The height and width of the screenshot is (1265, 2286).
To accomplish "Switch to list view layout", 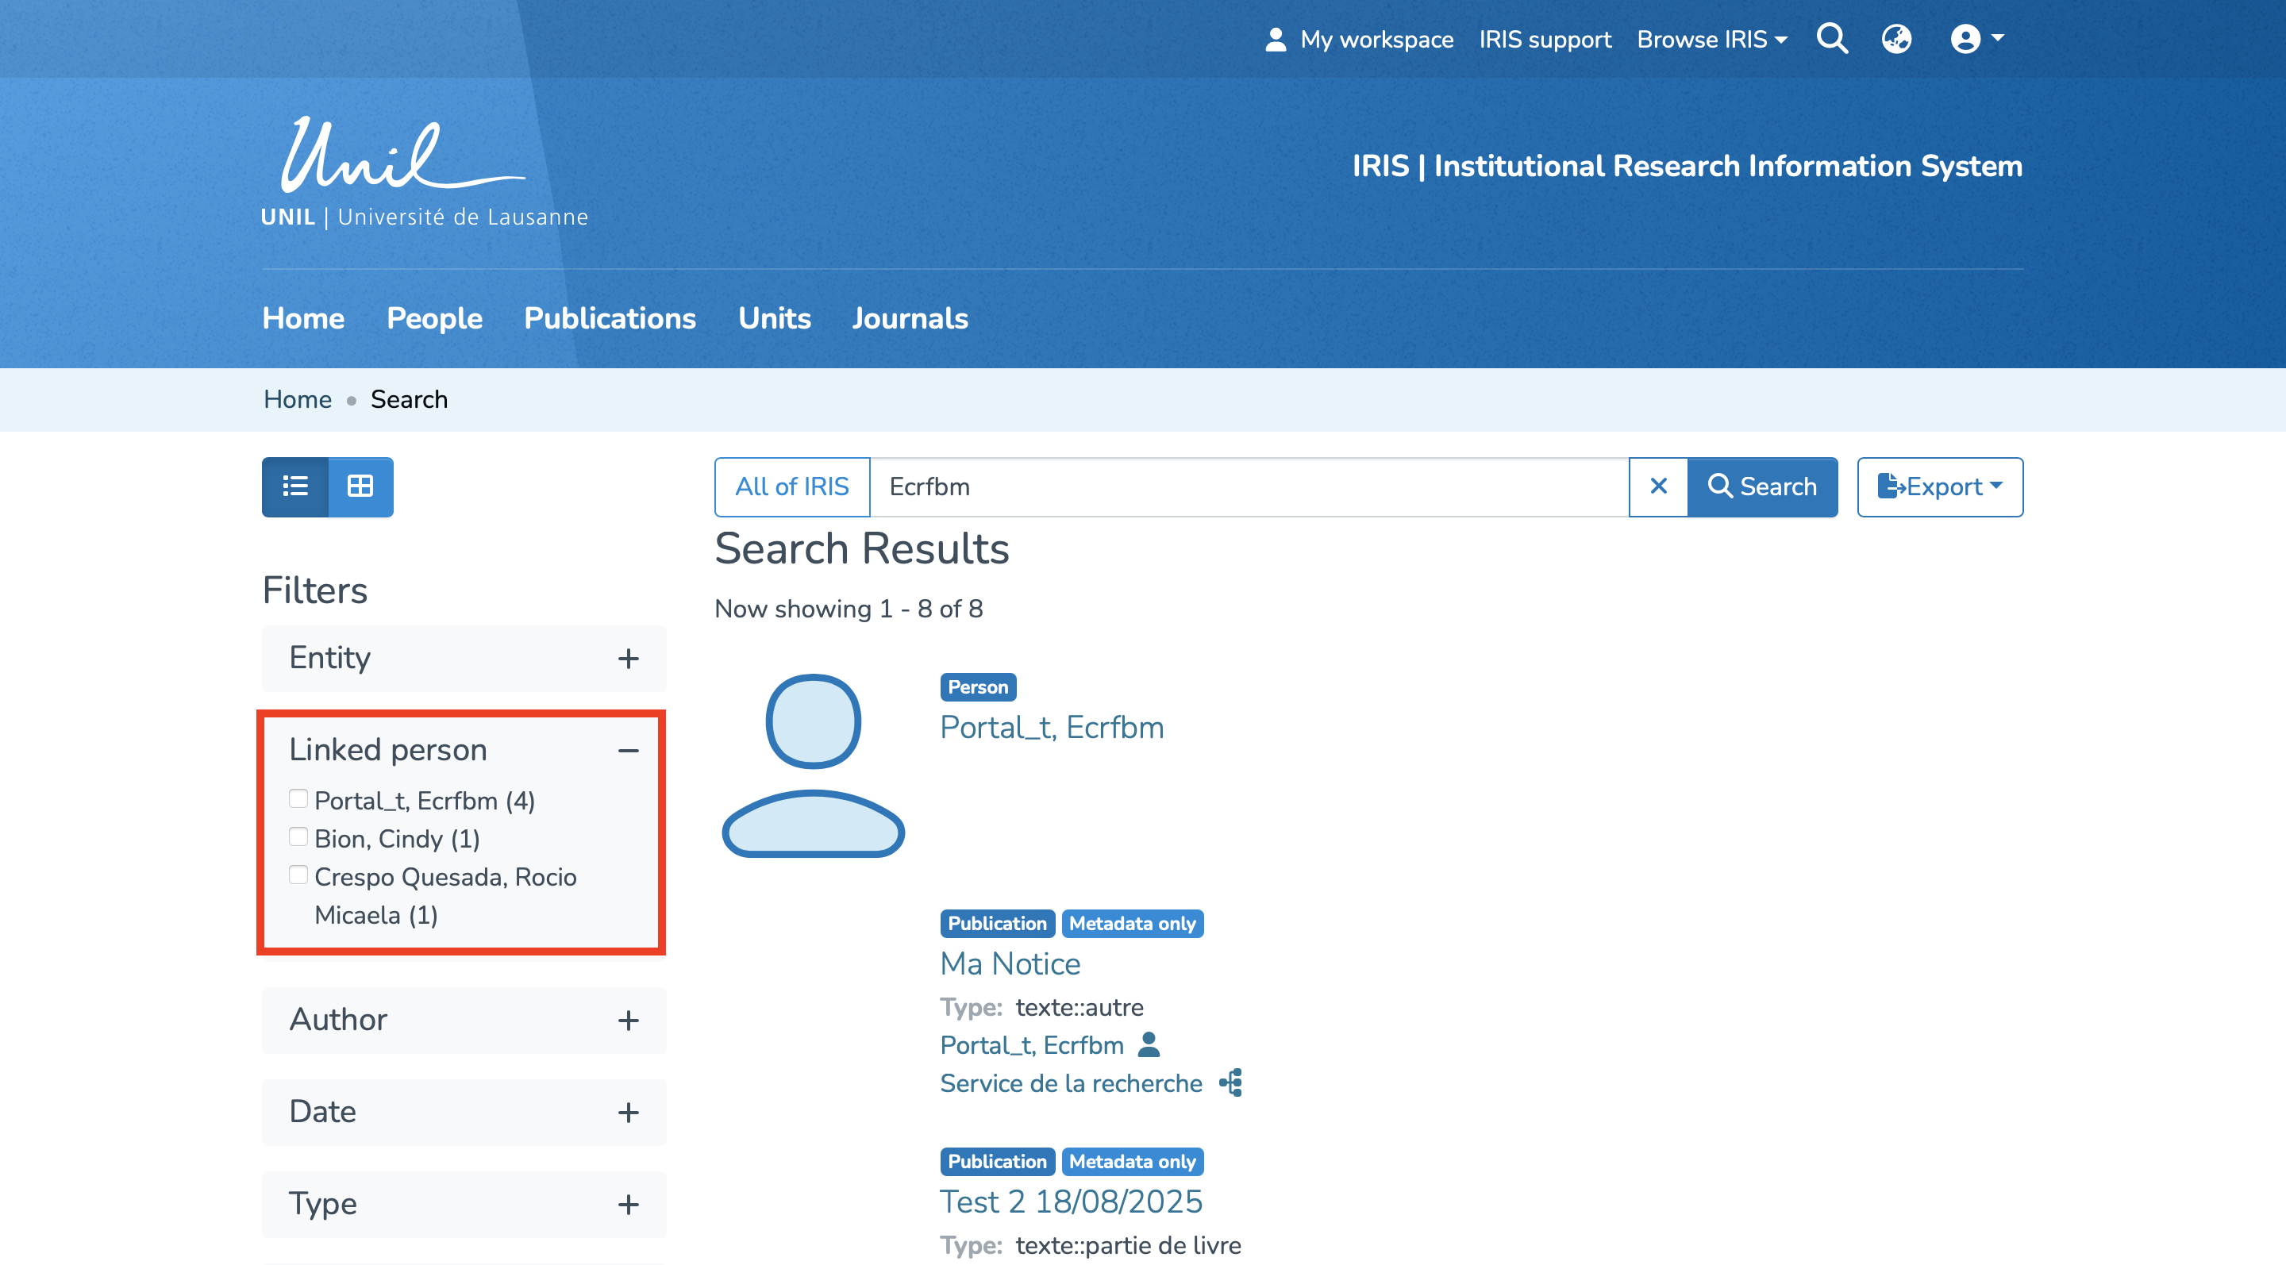I will click(x=295, y=486).
